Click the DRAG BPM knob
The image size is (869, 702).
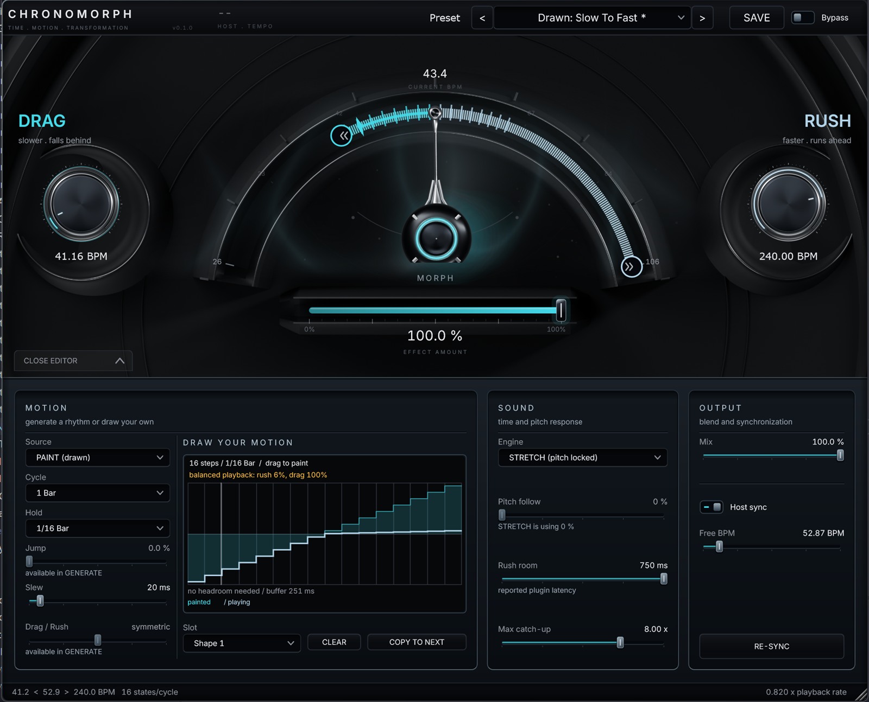[x=81, y=203]
